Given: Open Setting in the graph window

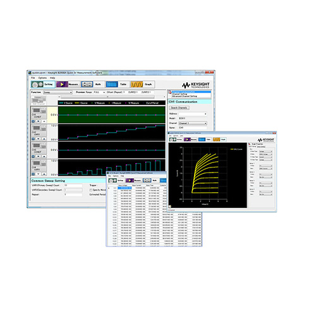Looking at the screenshot, I should tap(176, 140).
